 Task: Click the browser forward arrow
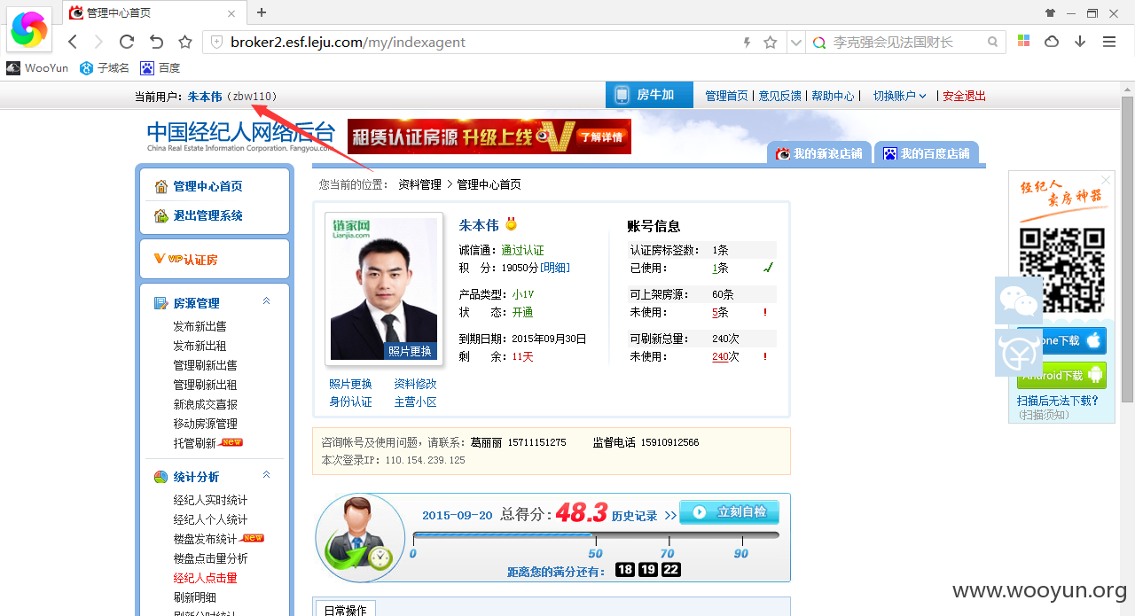coord(98,42)
